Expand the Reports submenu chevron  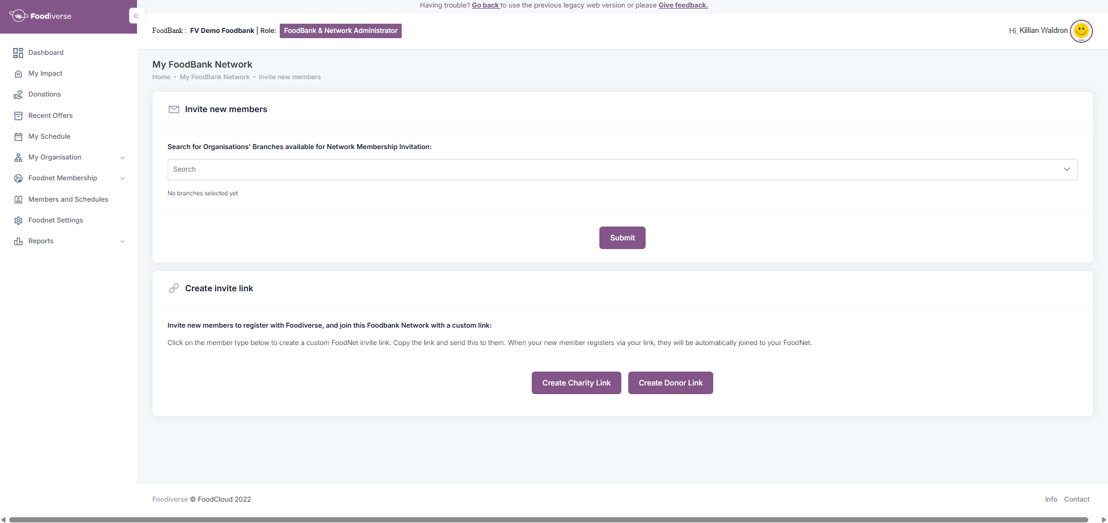[x=122, y=242]
